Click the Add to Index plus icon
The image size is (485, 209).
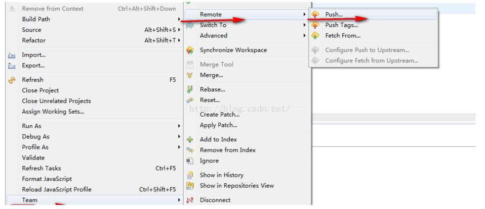[x=190, y=139]
